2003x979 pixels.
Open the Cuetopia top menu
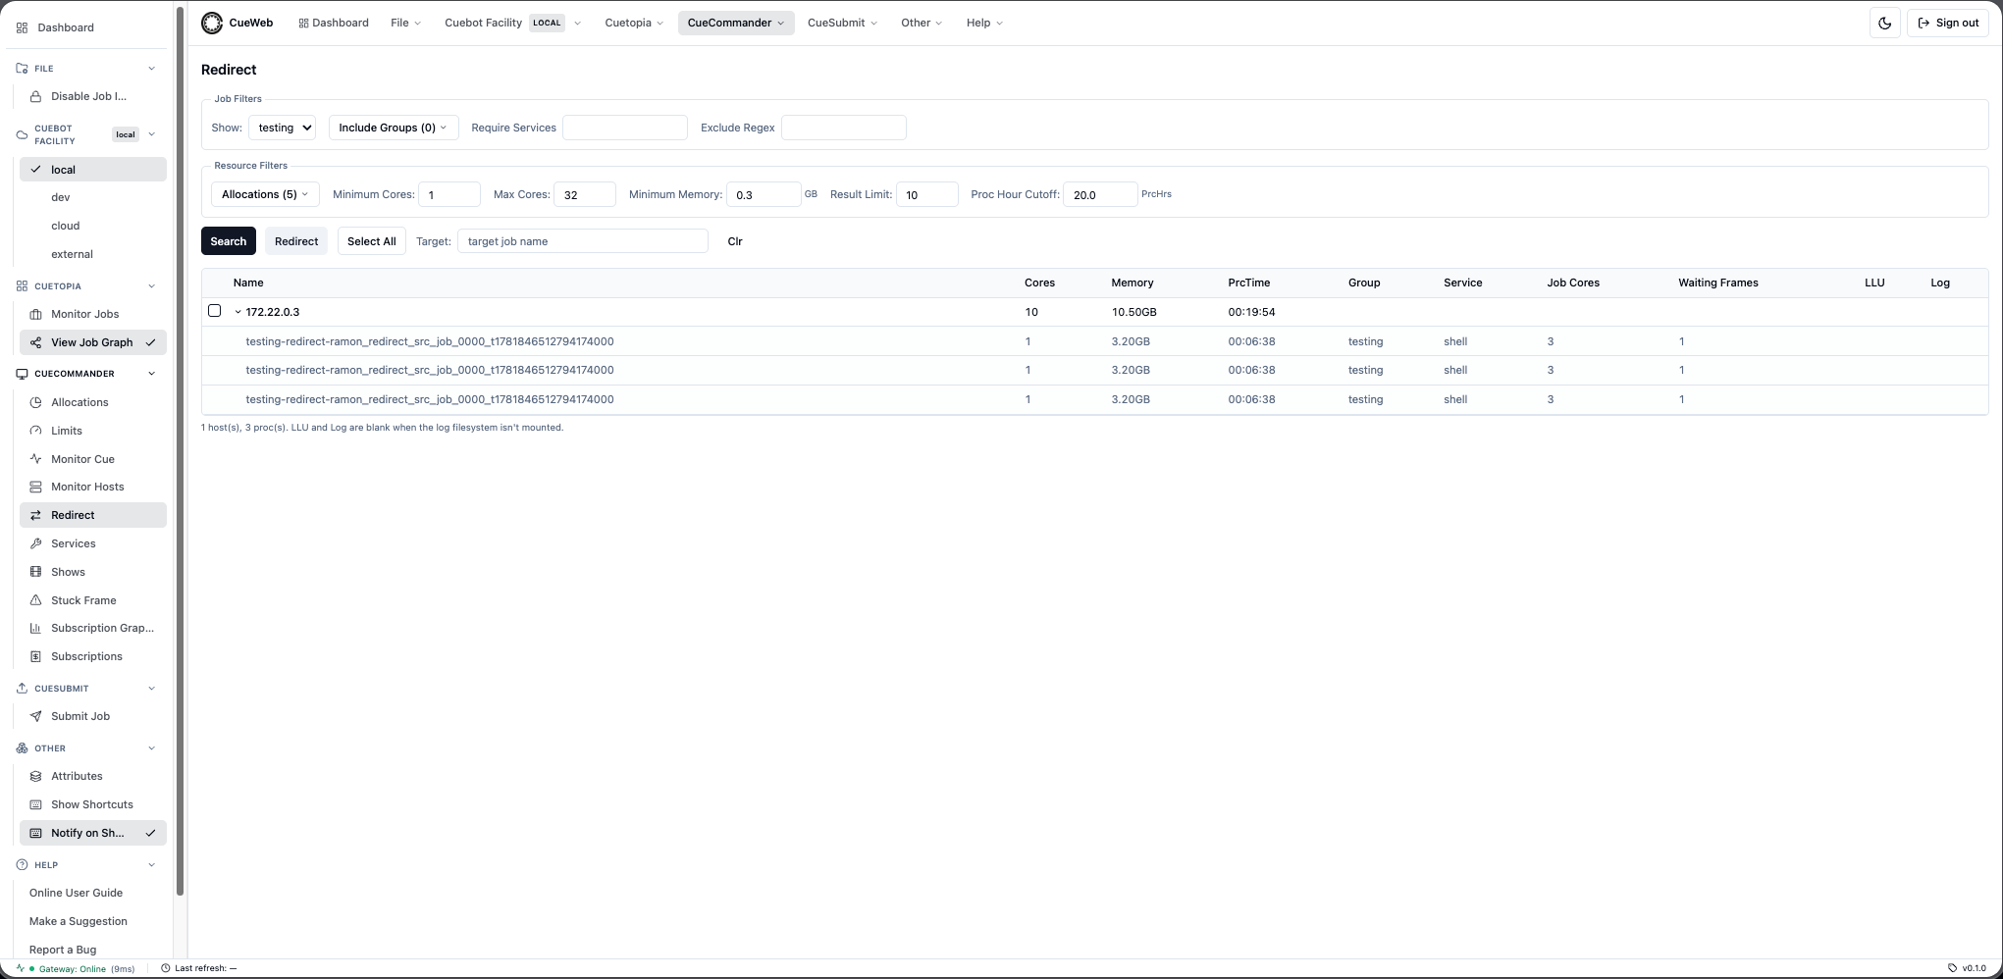tap(634, 23)
